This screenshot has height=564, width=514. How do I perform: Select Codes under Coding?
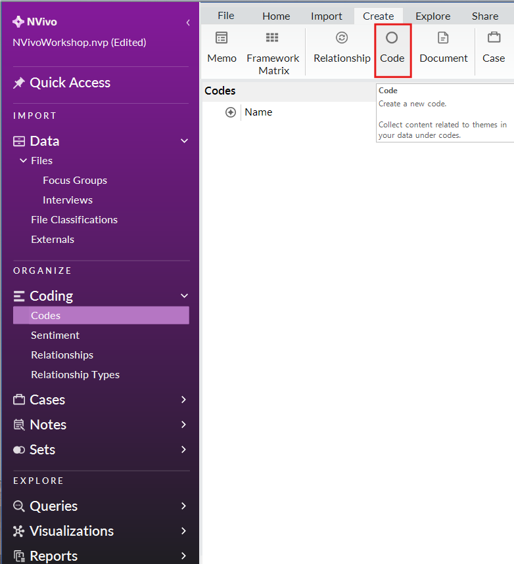point(101,315)
